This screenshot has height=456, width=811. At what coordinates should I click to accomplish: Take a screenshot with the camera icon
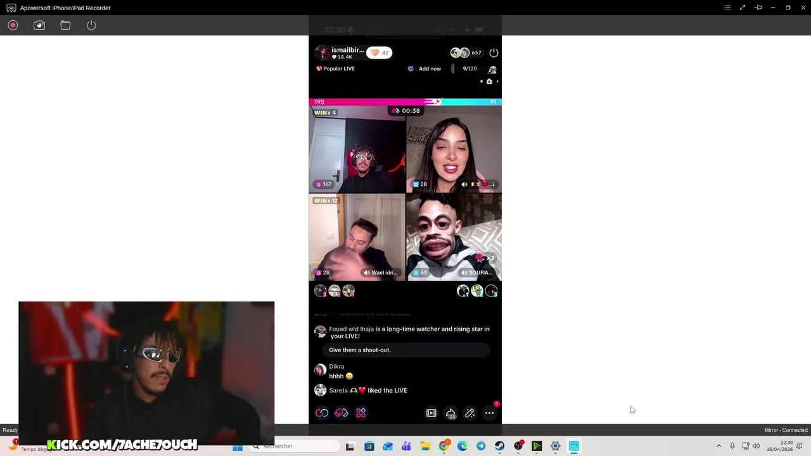pyautogui.click(x=39, y=25)
